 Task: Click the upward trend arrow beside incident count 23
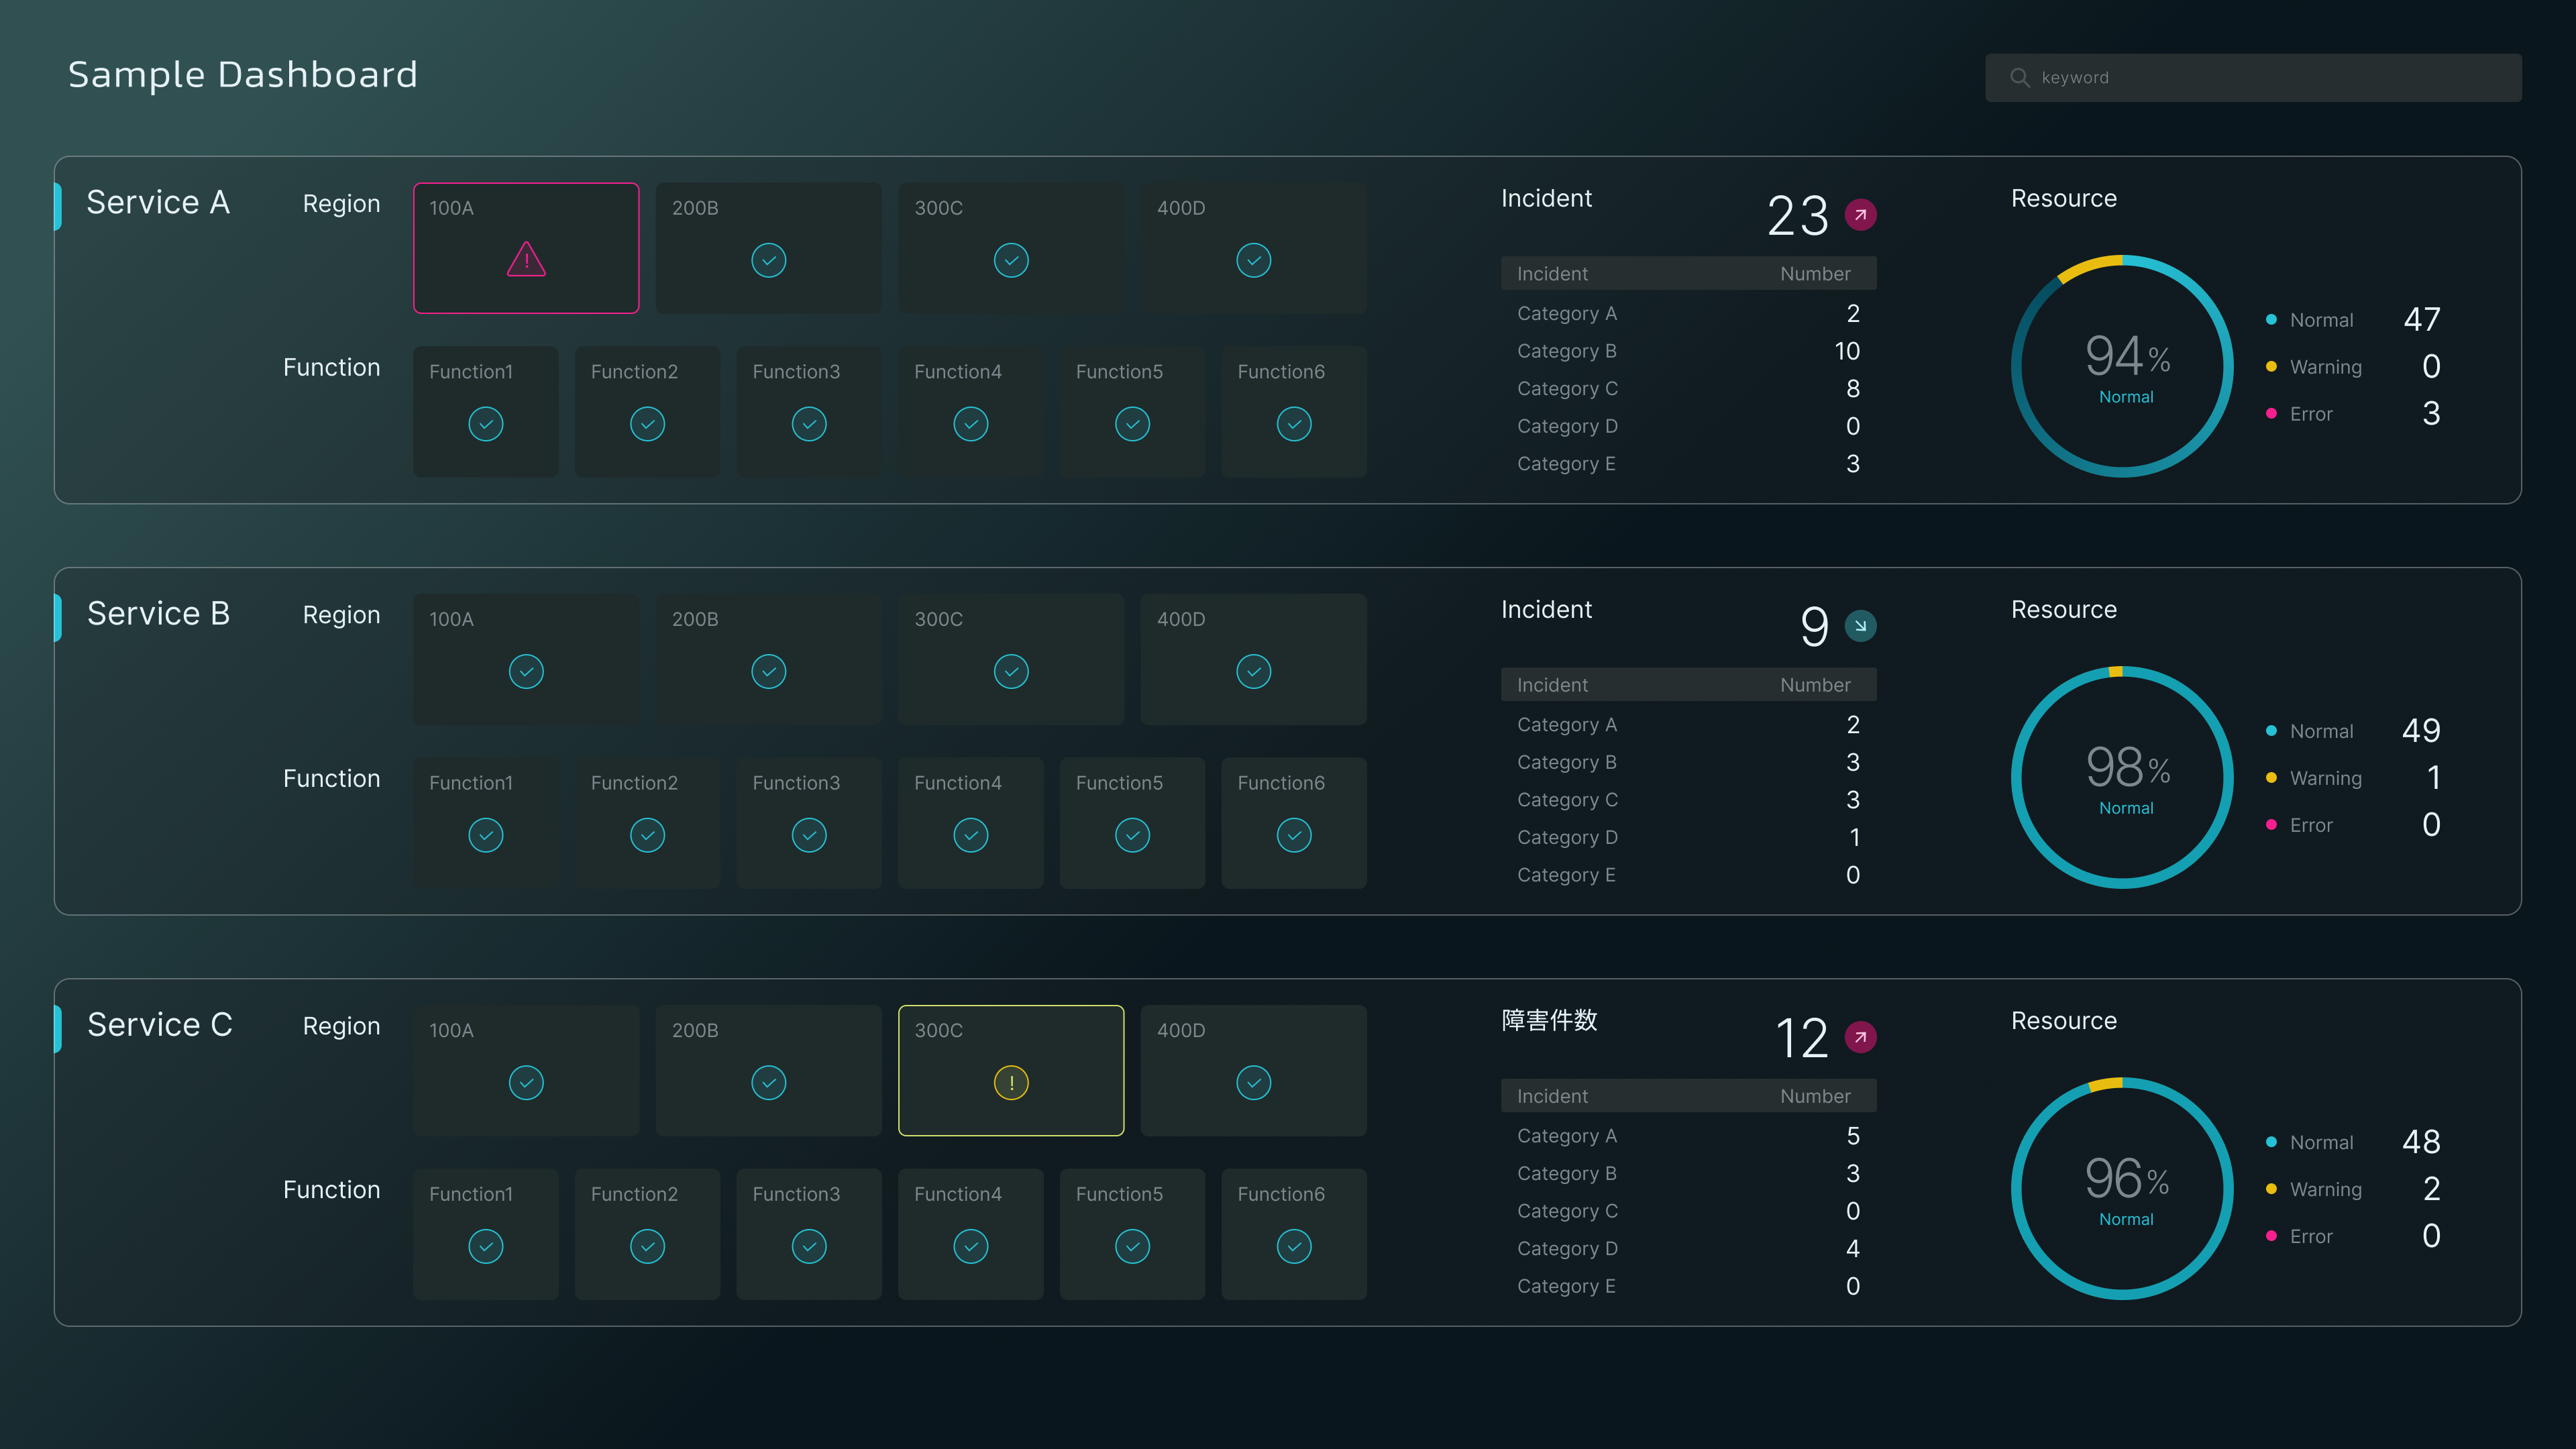tap(1860, 215)
